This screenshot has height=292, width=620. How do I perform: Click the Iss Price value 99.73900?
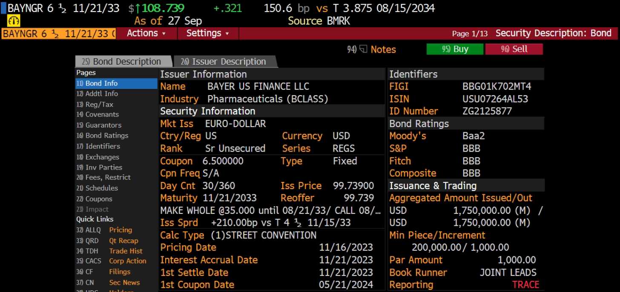pos(353,186)
